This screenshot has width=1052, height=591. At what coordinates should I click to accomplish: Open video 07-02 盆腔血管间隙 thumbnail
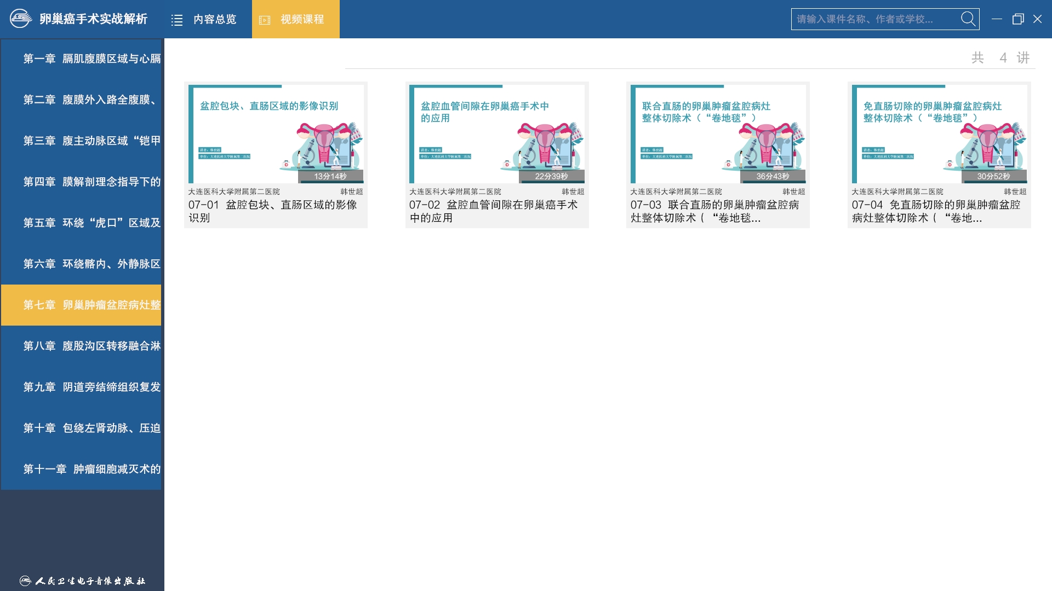click(497, 134)
